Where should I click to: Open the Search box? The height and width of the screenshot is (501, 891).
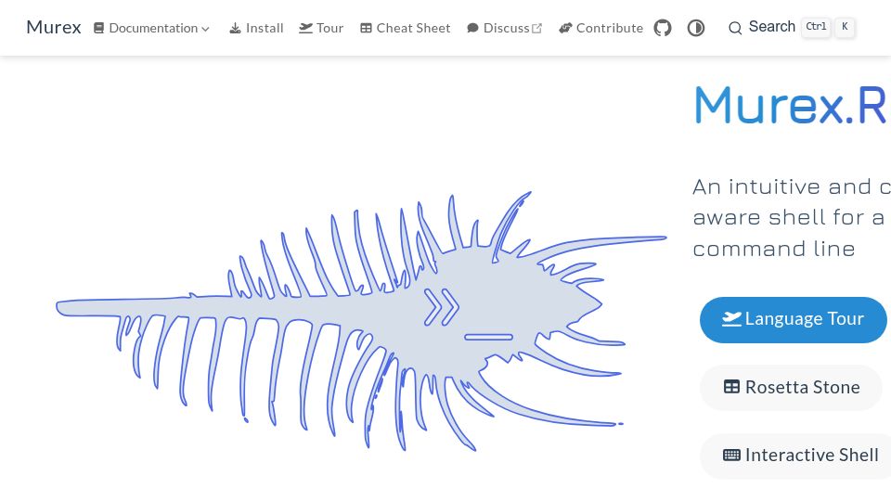(x=791, y=27)
